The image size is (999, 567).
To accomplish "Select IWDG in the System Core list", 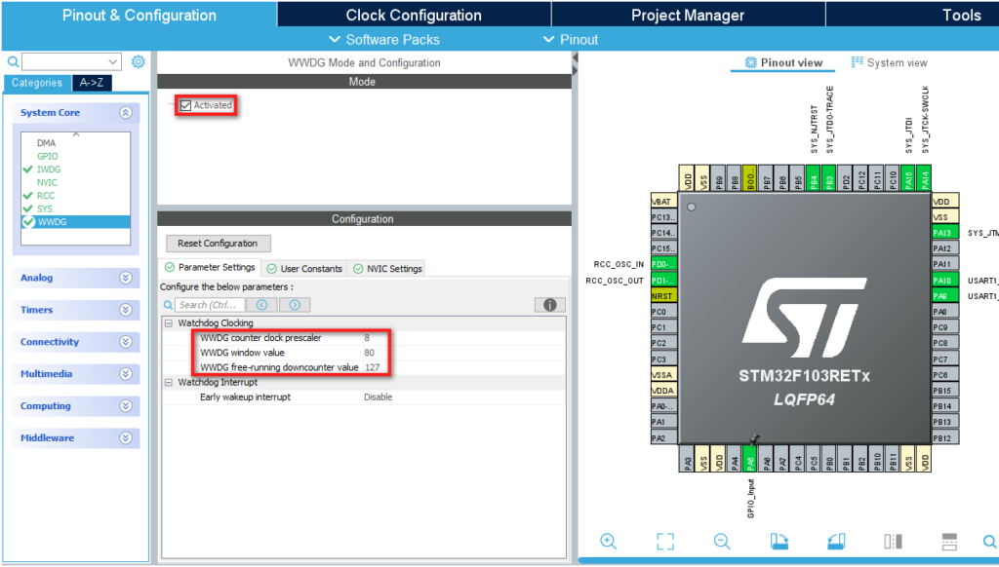I will (x=49, y=170).
